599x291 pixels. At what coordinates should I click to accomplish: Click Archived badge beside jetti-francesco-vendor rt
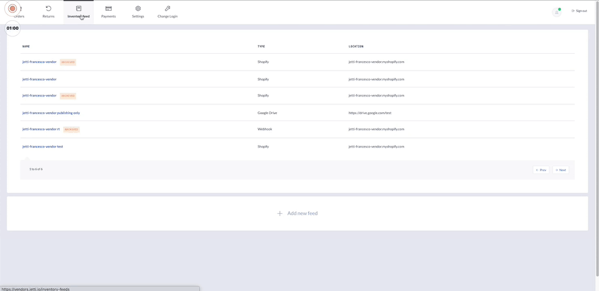(x=71, y=130)
